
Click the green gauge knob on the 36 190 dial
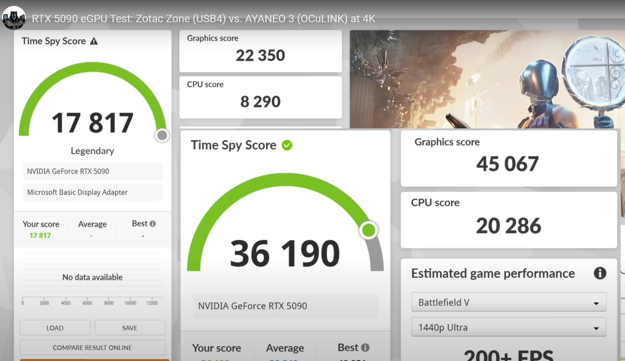click(369, 230)
